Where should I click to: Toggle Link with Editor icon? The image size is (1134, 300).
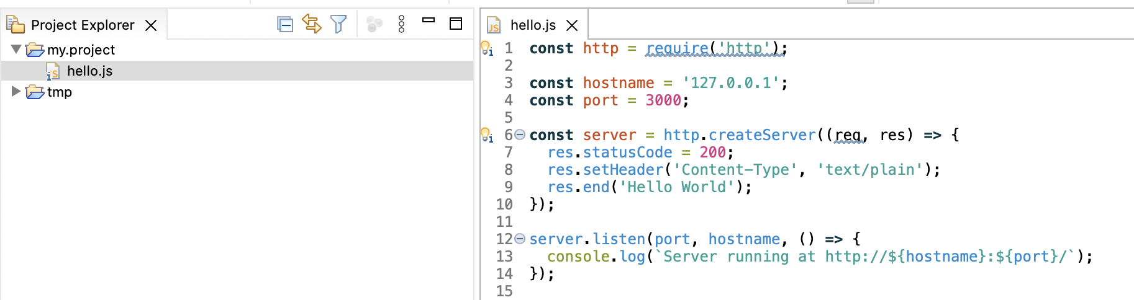tap(312, 25)
